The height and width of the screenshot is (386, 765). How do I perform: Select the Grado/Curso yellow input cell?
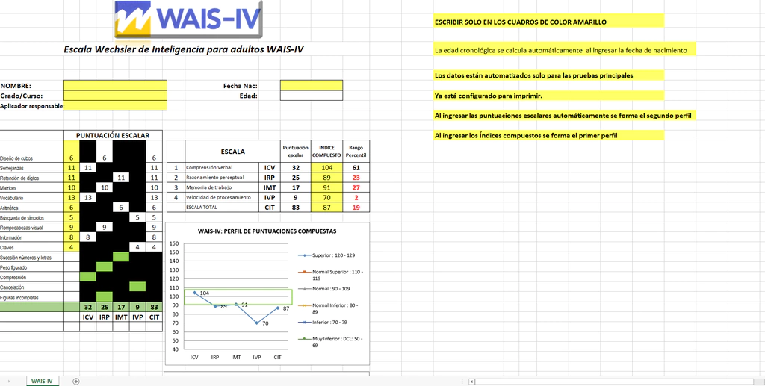pos(115,96)
